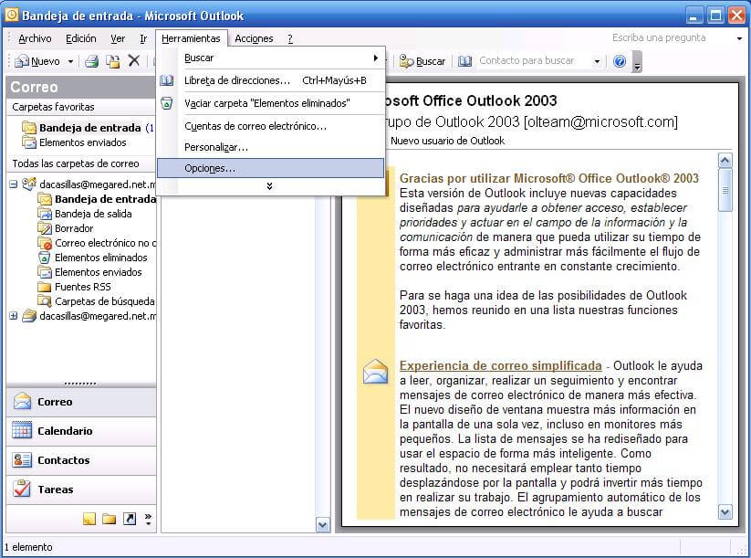751x558 pixels.
Task: Open the address book icon beside contact search
Action: [x=464, y=61]
